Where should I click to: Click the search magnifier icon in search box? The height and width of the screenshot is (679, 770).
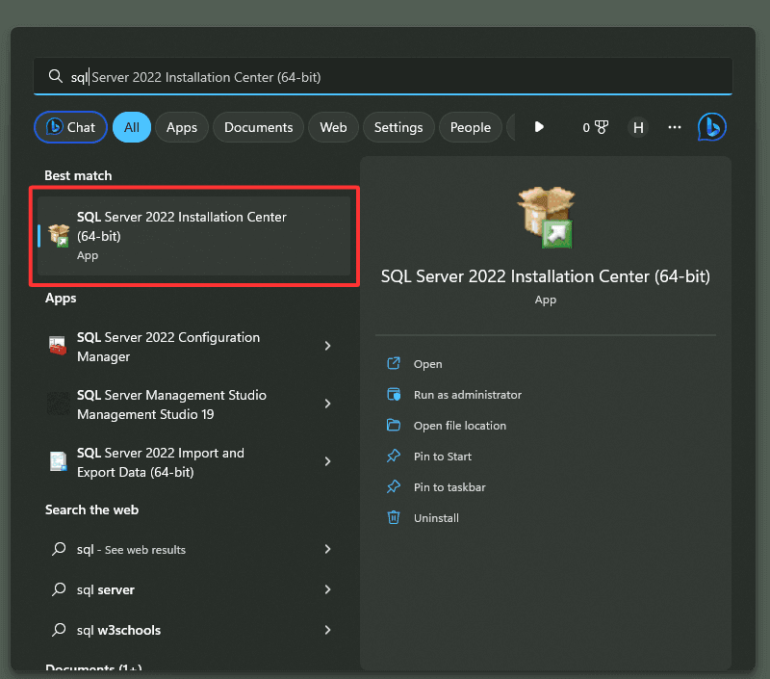[x=55, y=76]
